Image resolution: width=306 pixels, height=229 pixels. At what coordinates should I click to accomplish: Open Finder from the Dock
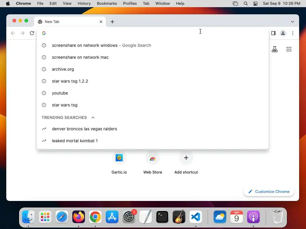tap(28, 217)
